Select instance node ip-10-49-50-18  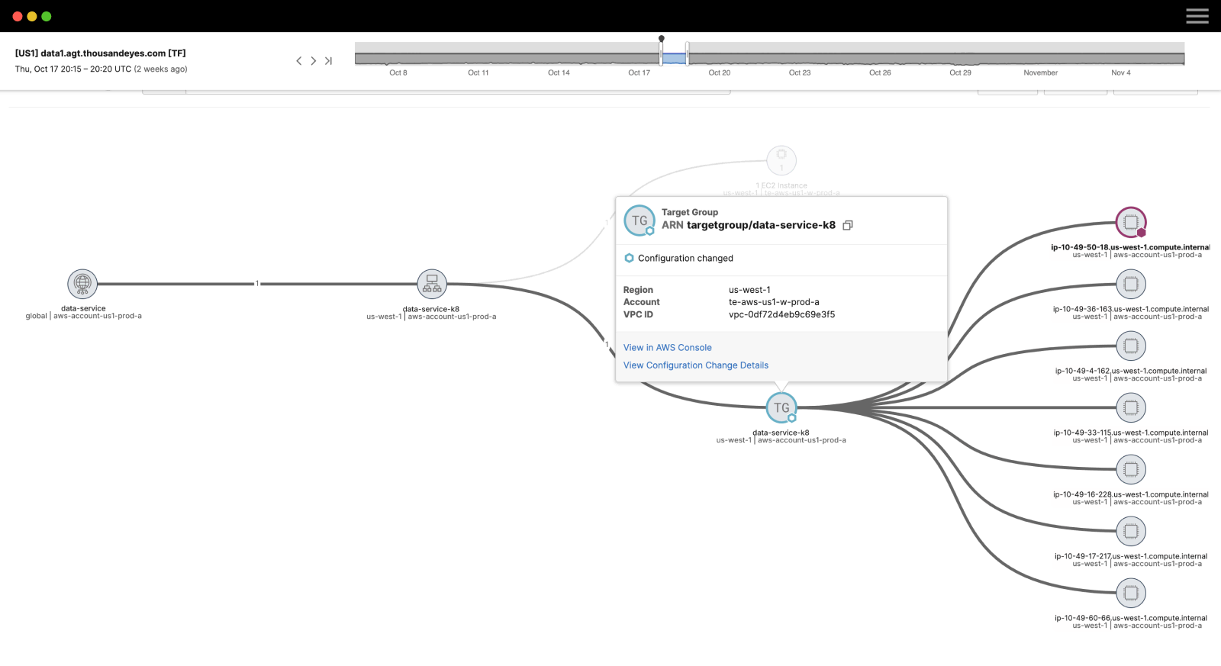1131,222
